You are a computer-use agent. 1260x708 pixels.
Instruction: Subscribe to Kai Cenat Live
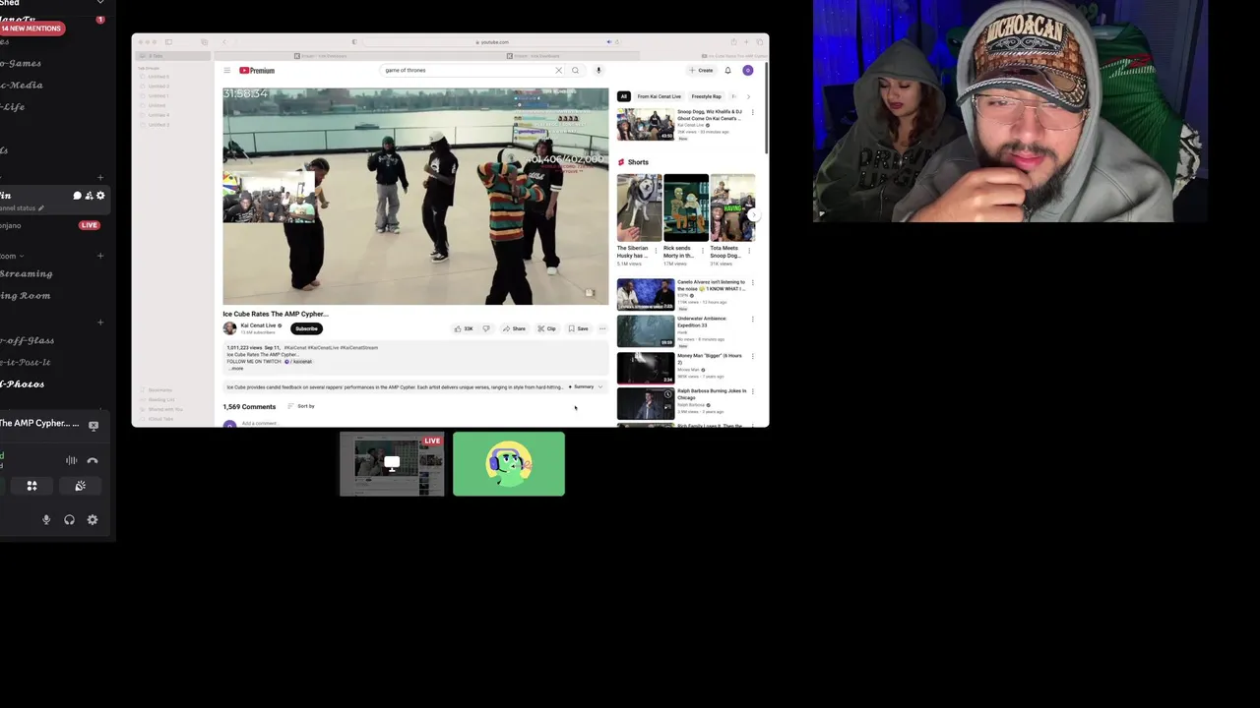[x=306, y=328]
